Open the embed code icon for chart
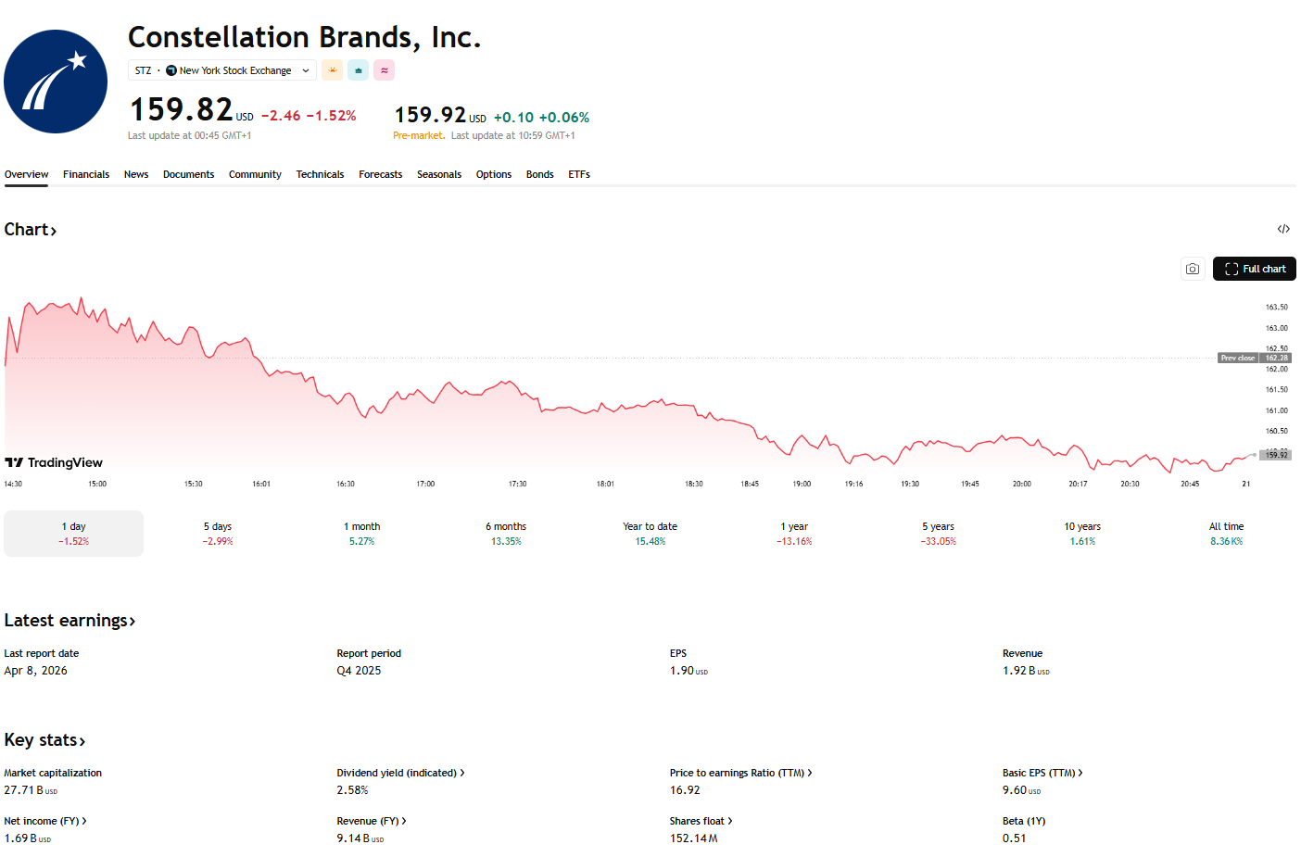 click(x=1283, y=229)
